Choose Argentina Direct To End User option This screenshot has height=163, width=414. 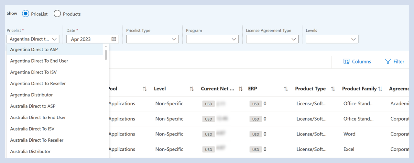(55, 61)
